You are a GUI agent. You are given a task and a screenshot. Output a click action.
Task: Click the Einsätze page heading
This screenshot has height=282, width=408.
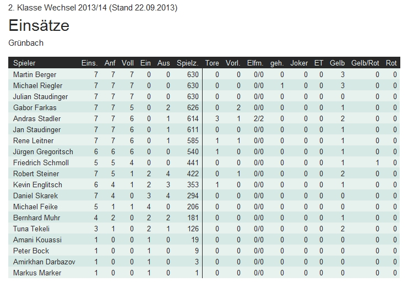(39, 26)
